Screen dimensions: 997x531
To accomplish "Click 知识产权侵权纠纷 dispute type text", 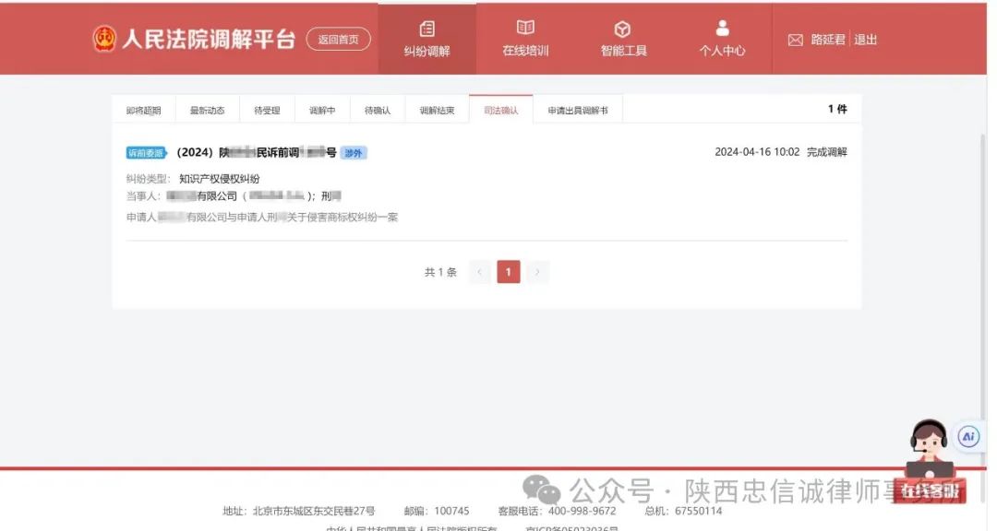I will (x=220, y=179).
